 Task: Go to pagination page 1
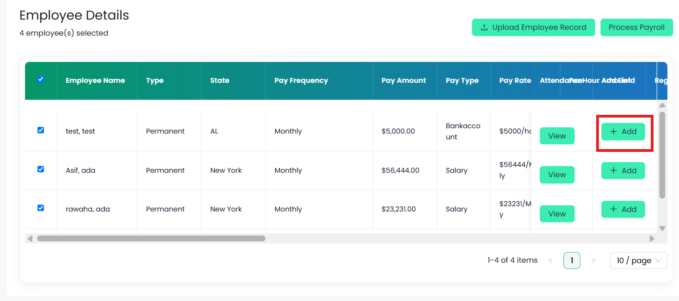pyautogui.click(x=572, y=260)
